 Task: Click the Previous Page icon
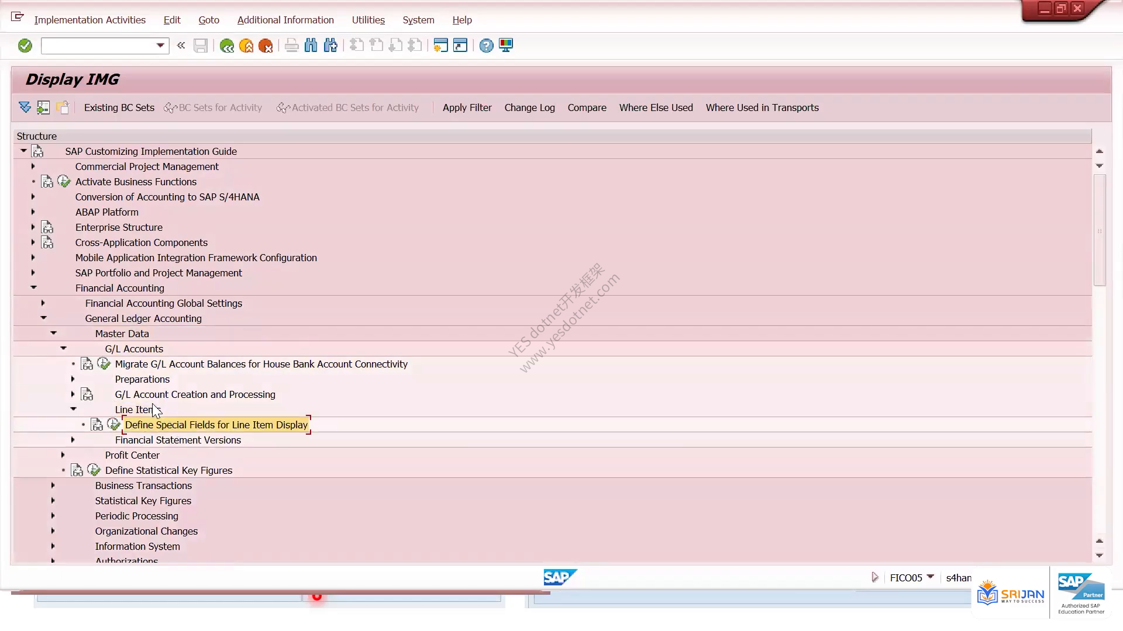(x=376, y=46)
